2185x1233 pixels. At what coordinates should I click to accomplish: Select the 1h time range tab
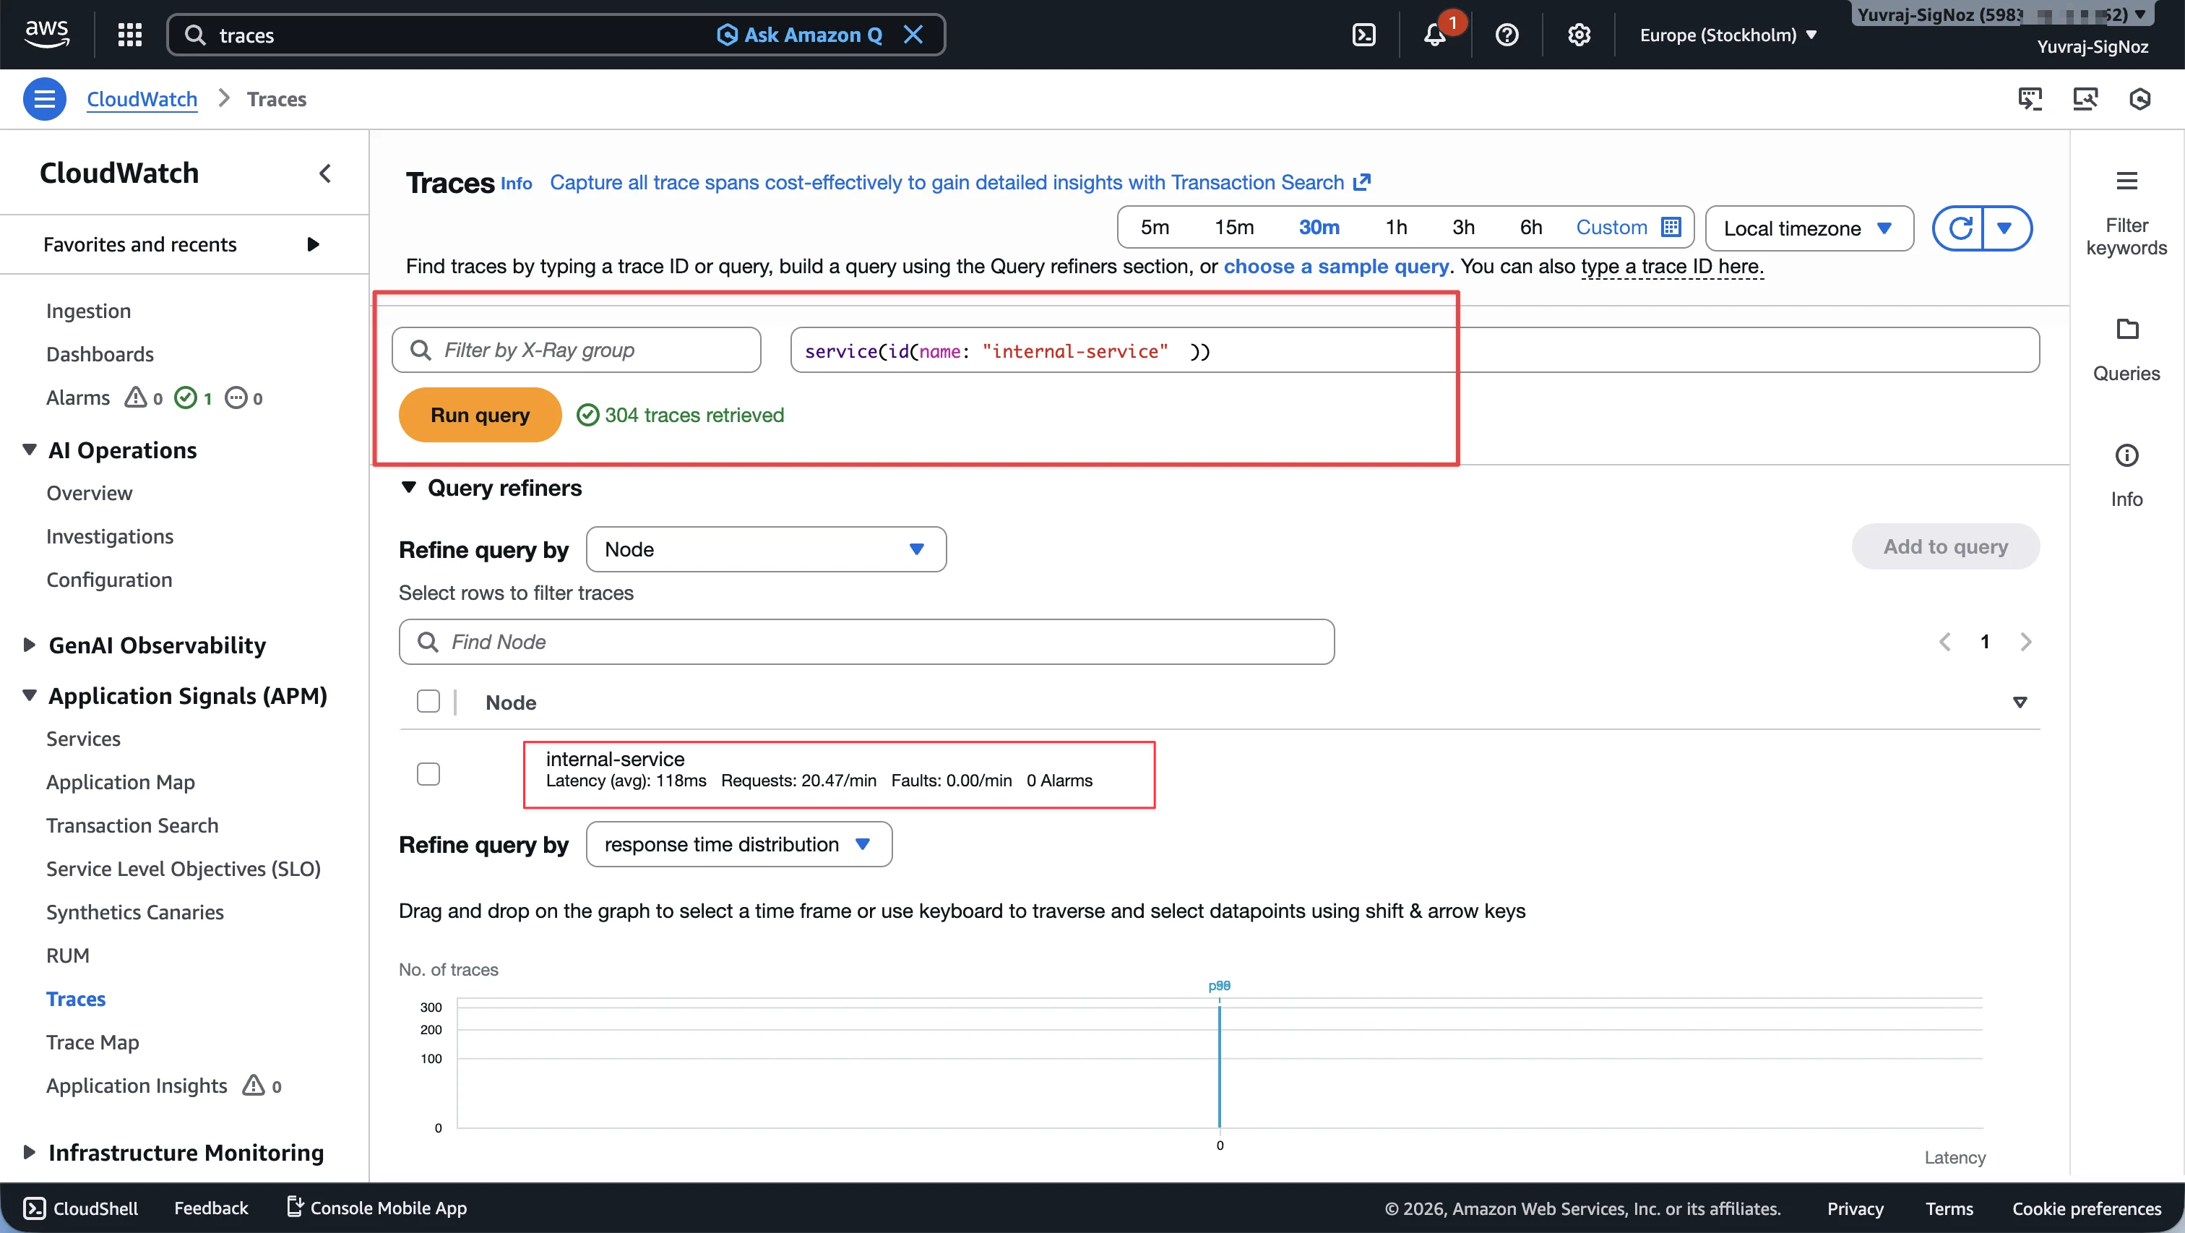pos(1396,226)
